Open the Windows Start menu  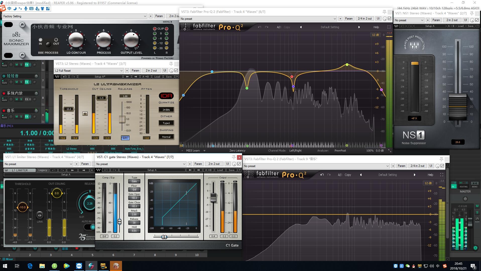5,266
